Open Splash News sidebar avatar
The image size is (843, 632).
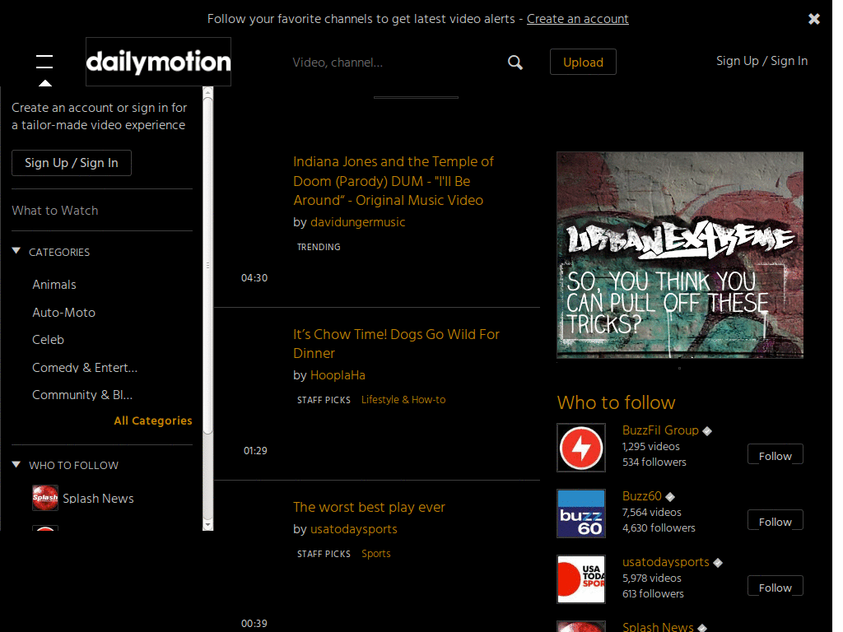coord(45,498)
